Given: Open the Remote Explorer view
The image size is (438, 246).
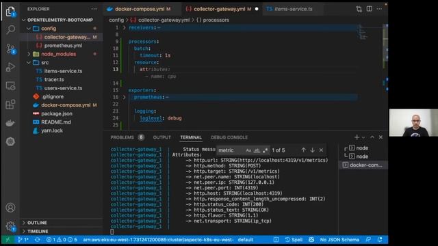Looking at the screenshot, I should click(10, 86).
